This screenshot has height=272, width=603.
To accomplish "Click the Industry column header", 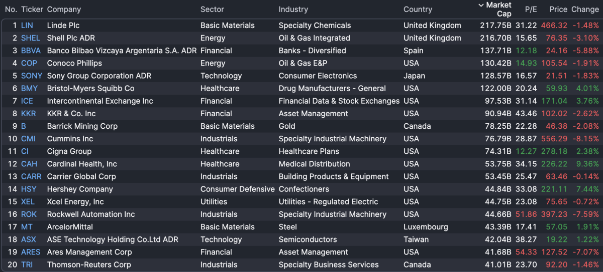I will click(293, 10).
